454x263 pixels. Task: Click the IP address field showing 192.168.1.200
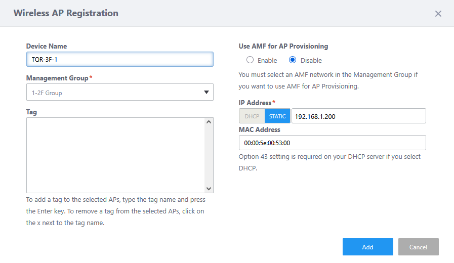click(x=358, y=116)
